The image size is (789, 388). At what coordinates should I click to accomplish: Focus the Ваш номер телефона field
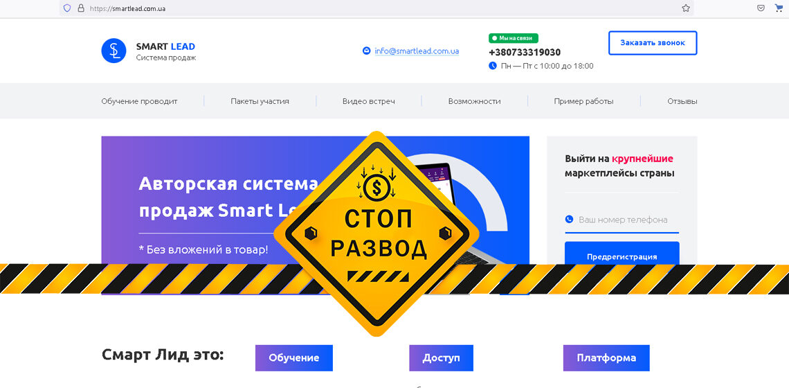[622, 220]
